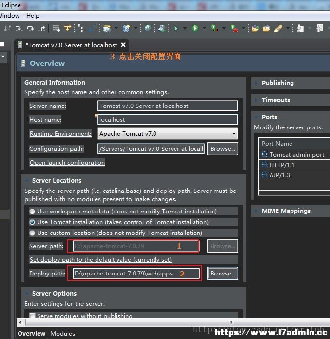The image size is (330, 339).
Task: Click the last toolbar icon on right
Action: tap(320, 28)
